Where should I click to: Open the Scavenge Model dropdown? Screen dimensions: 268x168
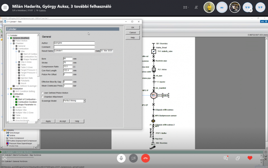pos(74,101)
